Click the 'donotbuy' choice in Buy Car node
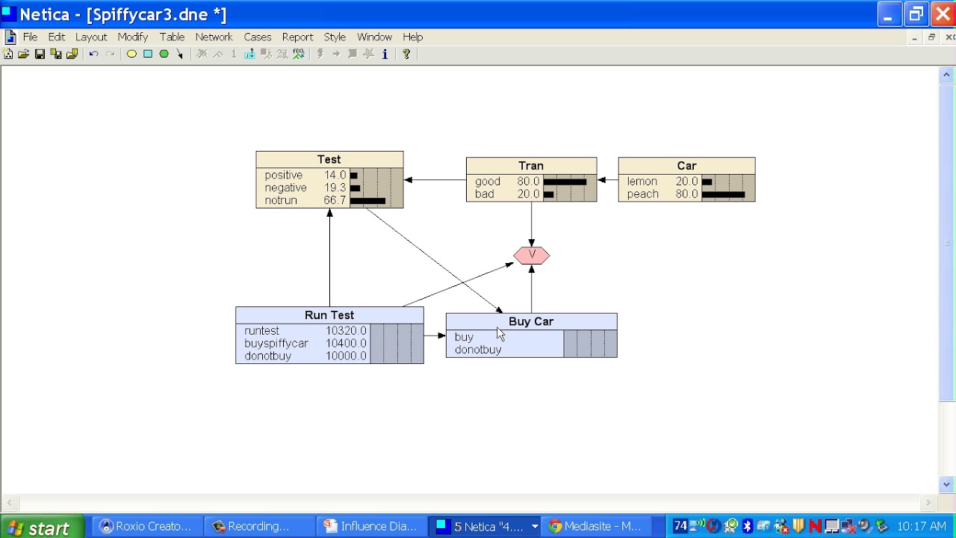This screenshot has width=956, height=538. (x=478, y=350)
